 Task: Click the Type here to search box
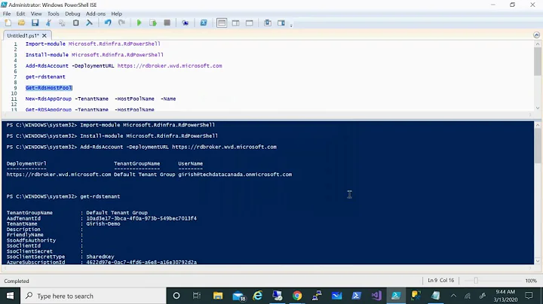[x=94, y=296]
